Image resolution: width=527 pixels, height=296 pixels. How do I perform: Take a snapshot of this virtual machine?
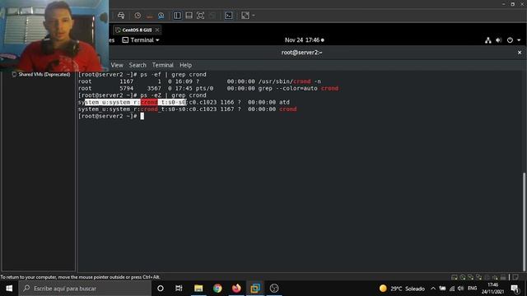click(x=138, y=16)
